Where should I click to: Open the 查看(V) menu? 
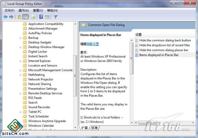[x=38, y=11]
